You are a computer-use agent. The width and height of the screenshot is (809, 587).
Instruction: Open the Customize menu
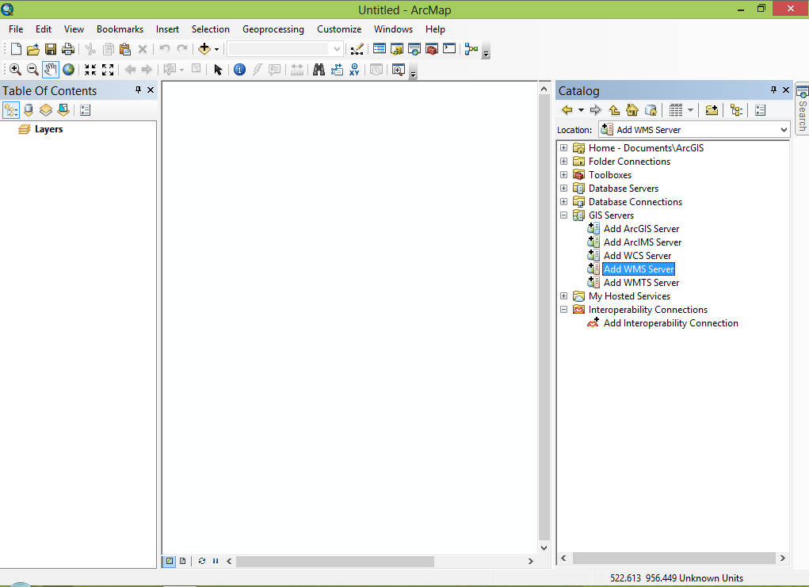click(339, 29)
